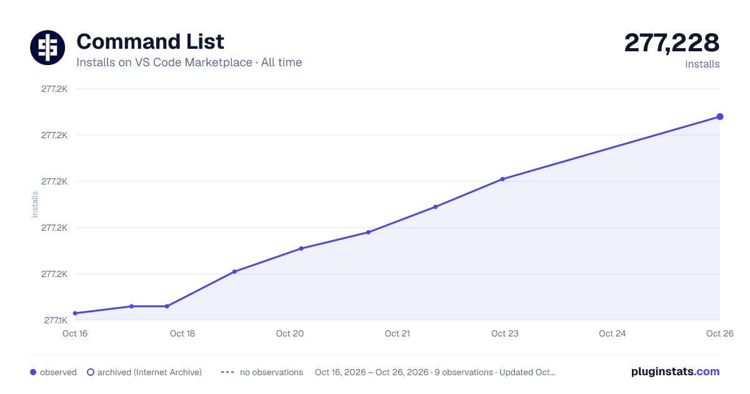Click the Command List extension logo icon
This screenshot has width=750, height=394.
[x=47, y=48]
